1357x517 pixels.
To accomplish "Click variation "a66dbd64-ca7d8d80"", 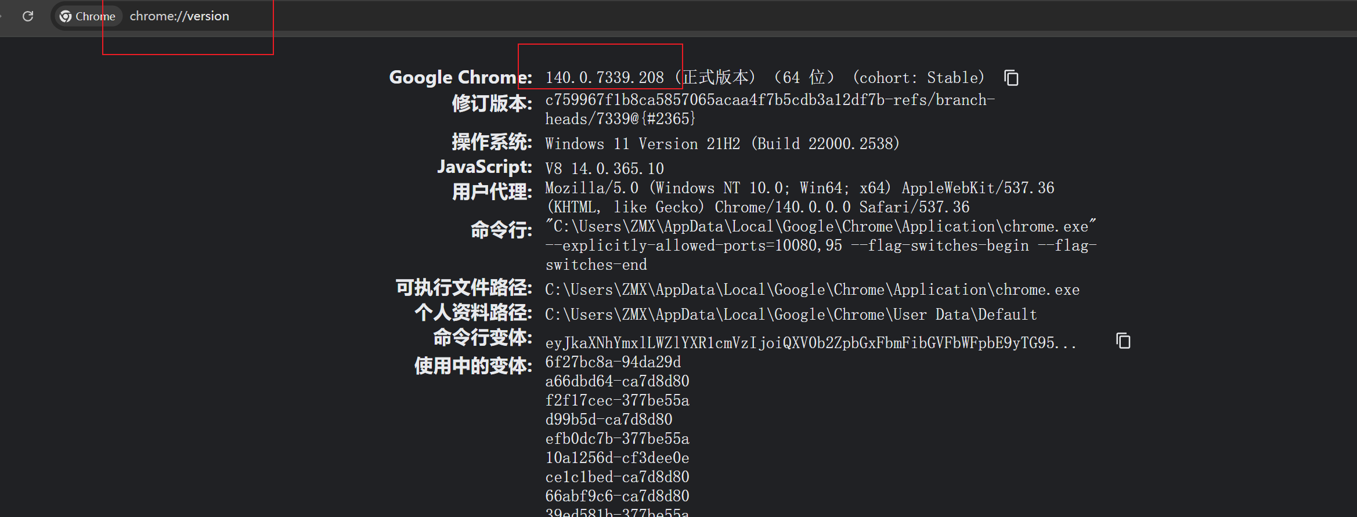I will click(x=617, y=381).
